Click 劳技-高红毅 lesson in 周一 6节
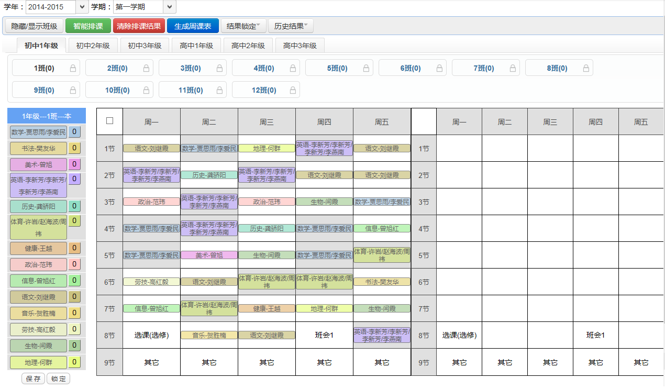The image size is (665, 390). point(151,282)
